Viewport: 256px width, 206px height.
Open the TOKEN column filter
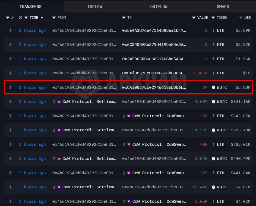pos(213,17)
